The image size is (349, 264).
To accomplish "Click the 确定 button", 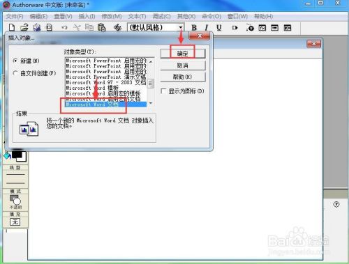I will 183,54.
